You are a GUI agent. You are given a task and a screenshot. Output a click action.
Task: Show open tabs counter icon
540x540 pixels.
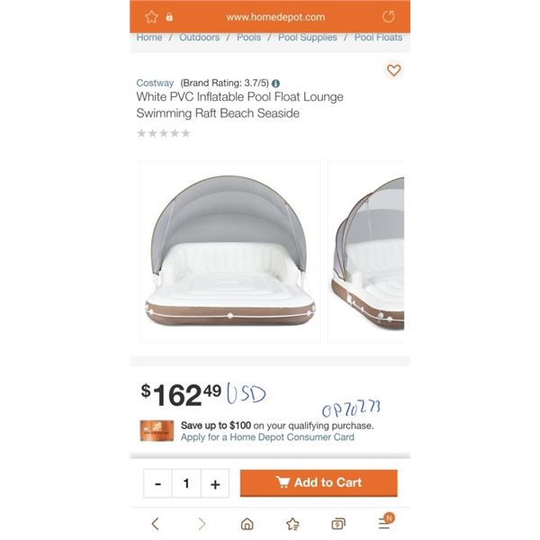pyautogui.click(x=338, y=524)
